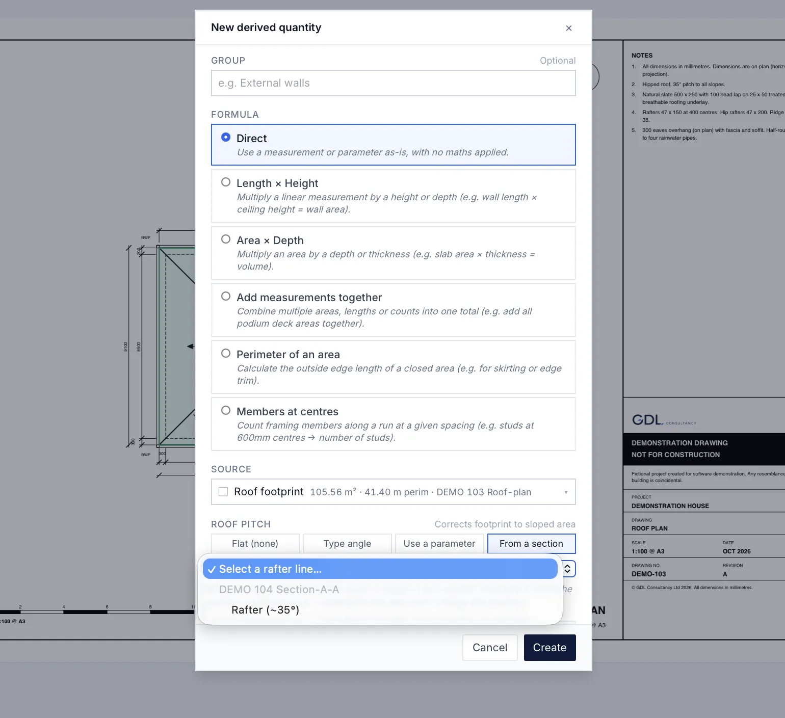Open the Source dropdown arrow

coord(566,492)
